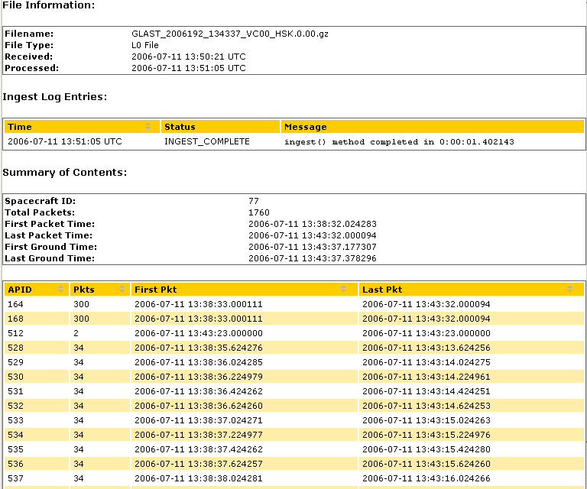Click Last Pkt 13:43:16.024266 cell
Viewport: 587px width, 489px height.
pyautogui.click(x=426, y=478)
